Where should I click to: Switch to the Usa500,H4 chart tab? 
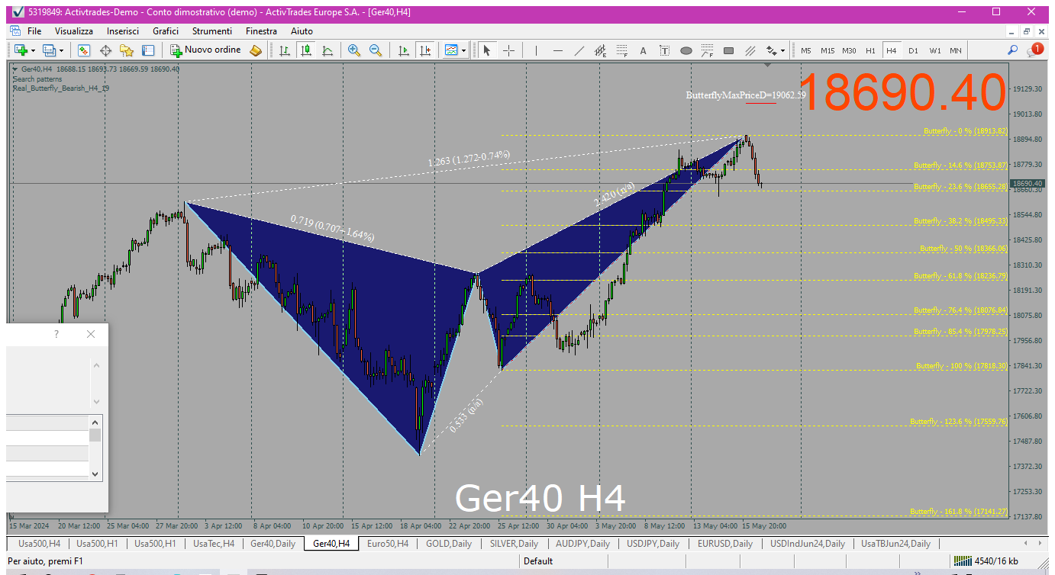pyautogui.click(x=38, y=544)
